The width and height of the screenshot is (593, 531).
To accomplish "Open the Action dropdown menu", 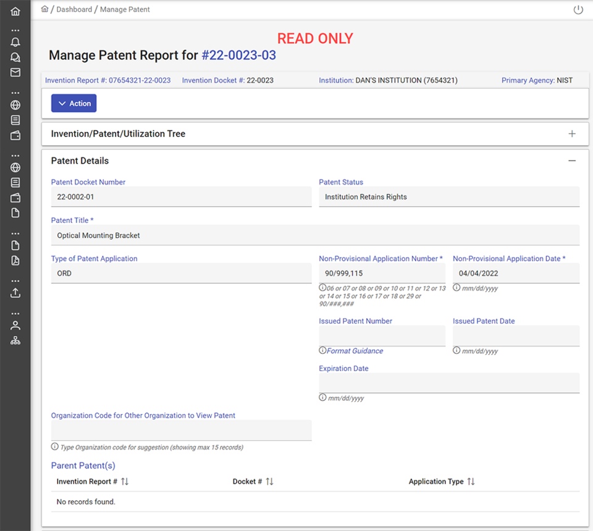I will pyautogui.click(x=74, y=103).
